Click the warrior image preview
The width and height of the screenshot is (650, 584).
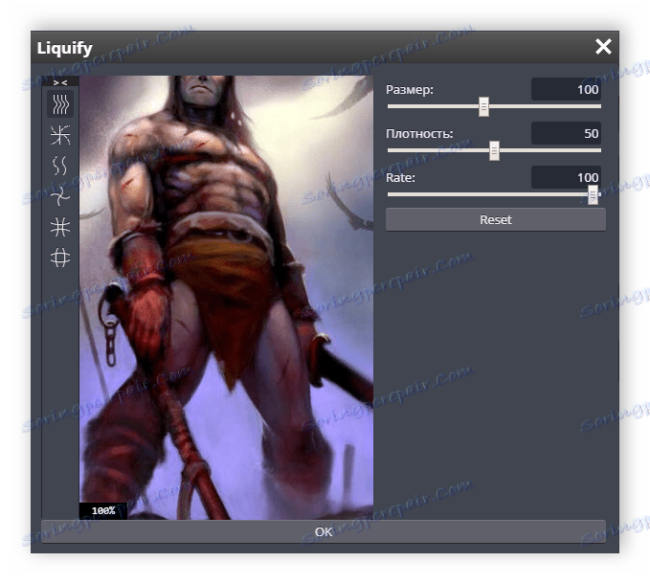click(226, 297)
